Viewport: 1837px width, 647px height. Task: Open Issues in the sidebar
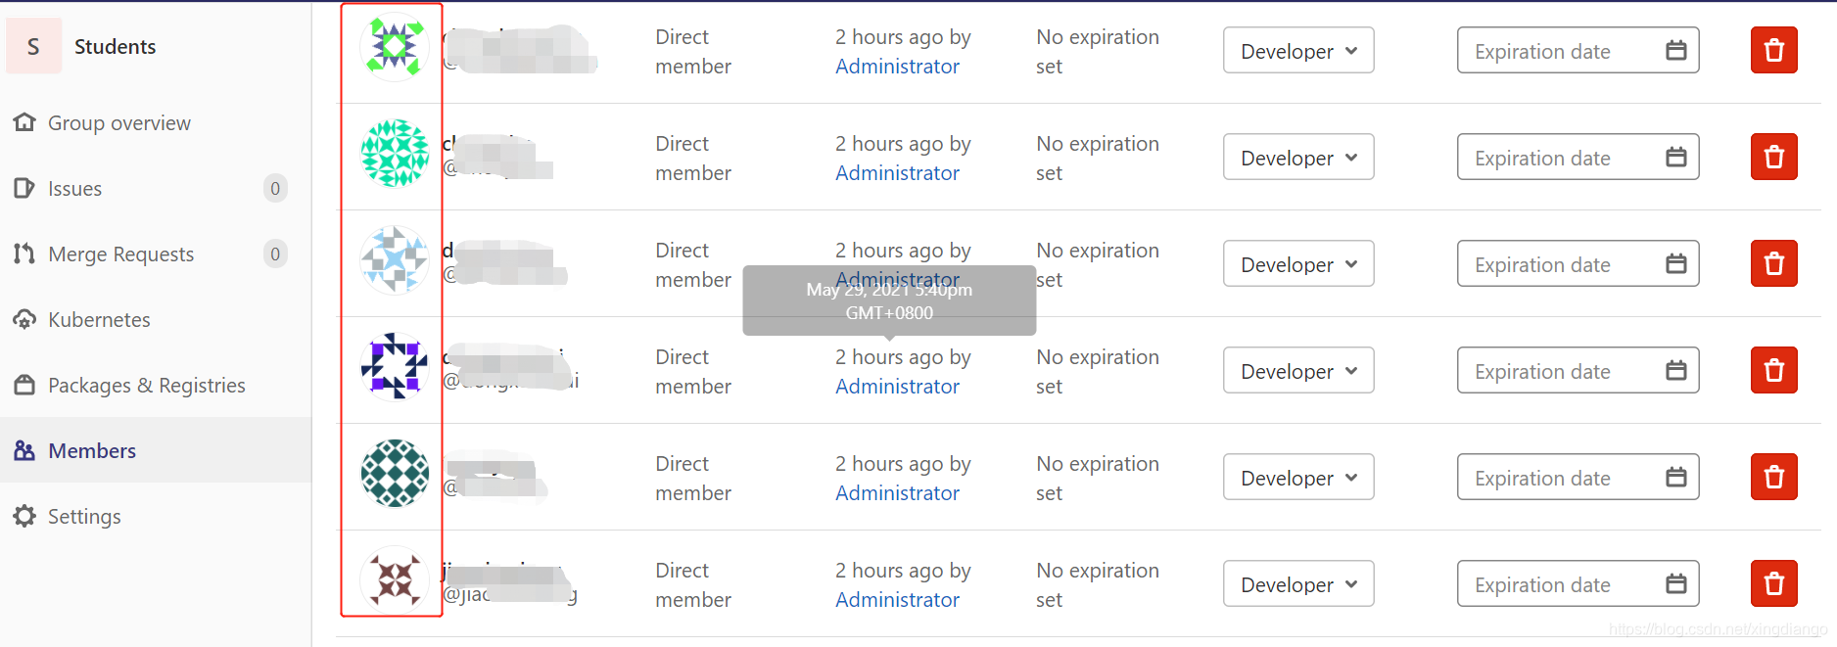75,189
